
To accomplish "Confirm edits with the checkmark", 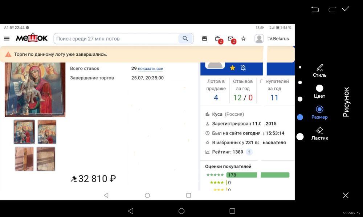I will click(346, 9).
